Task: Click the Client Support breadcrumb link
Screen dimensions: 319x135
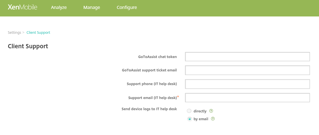Action: pos(38,33)
